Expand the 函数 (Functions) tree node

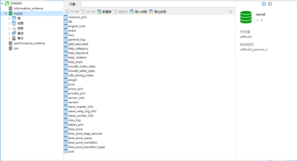(x=9, y=28)
